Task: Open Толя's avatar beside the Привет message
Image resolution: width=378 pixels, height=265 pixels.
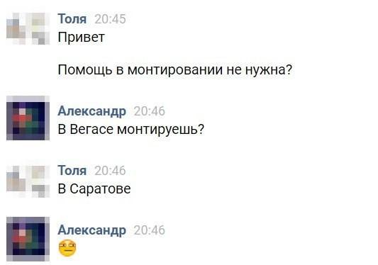Action: coord(28,28)
